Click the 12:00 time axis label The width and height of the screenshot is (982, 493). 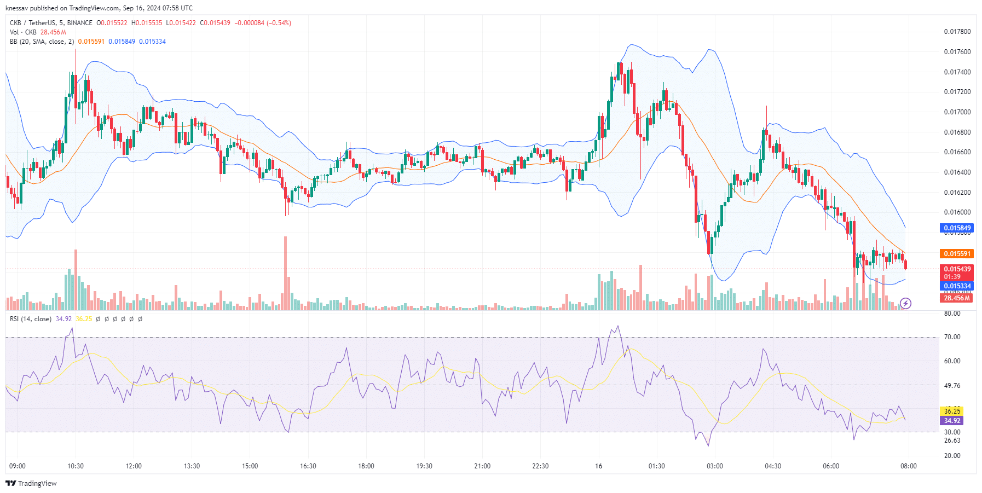coord(134,466)
